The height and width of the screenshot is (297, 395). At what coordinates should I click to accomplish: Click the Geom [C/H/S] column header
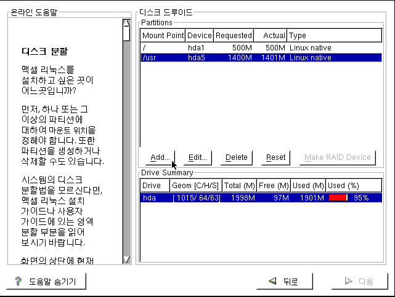[x=196, y=186]
